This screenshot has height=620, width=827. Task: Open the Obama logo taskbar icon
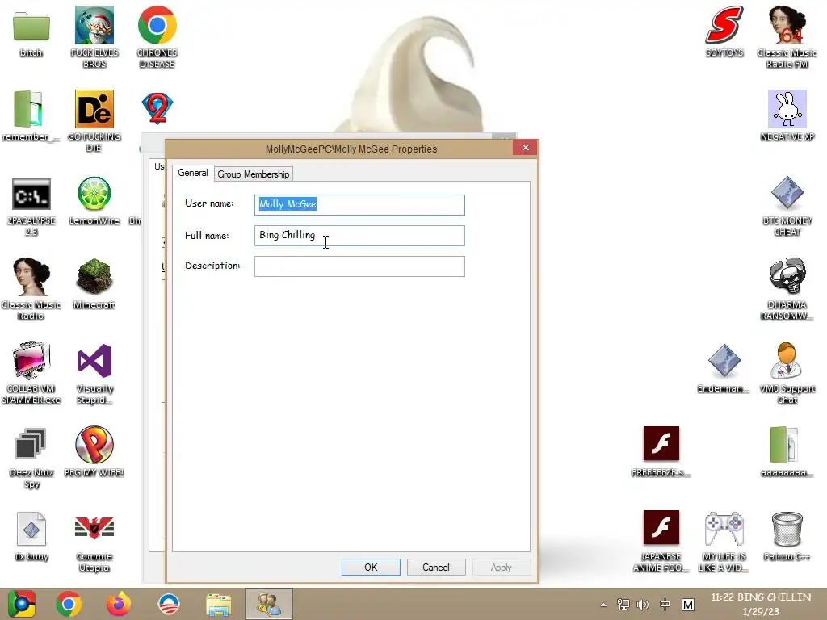click(168, 604)
